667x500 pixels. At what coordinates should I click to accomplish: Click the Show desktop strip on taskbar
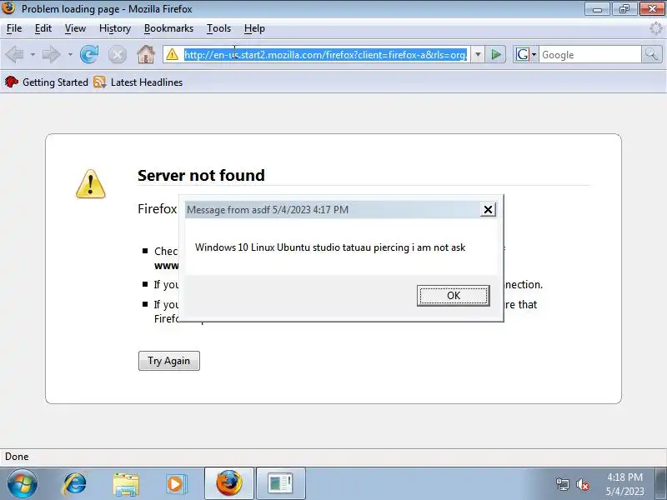tap(661, 484)
